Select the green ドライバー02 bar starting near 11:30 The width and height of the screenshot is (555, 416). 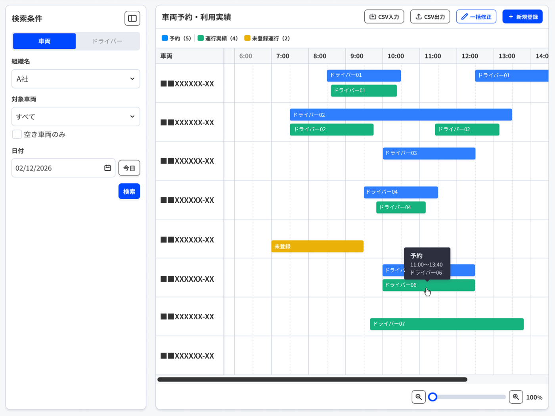pos(467,130)
